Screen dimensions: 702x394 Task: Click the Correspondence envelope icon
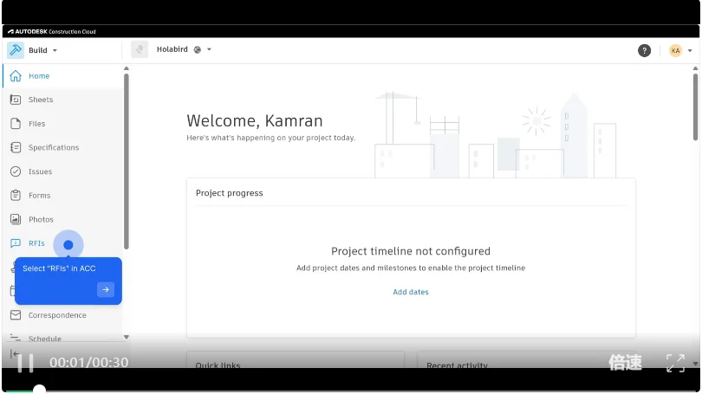click(16, 315)
